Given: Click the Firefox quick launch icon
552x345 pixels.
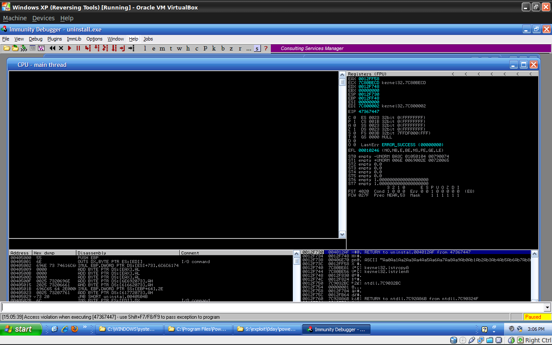Looking at the screenshot, I should pyautogui.click(x=75, y=329).
